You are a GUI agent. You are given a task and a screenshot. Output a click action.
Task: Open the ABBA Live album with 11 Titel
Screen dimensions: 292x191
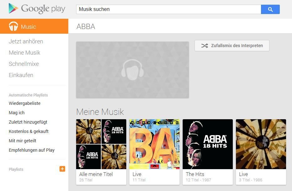click(x=154, y=144)
